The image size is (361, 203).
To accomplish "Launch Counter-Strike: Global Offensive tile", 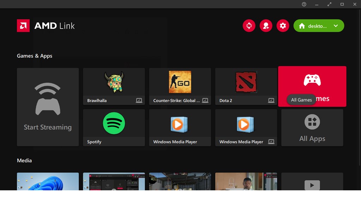I will [180, 86].
